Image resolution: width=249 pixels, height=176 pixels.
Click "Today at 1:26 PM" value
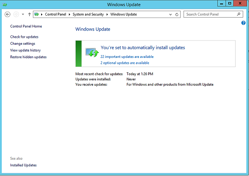coord(140,74)
